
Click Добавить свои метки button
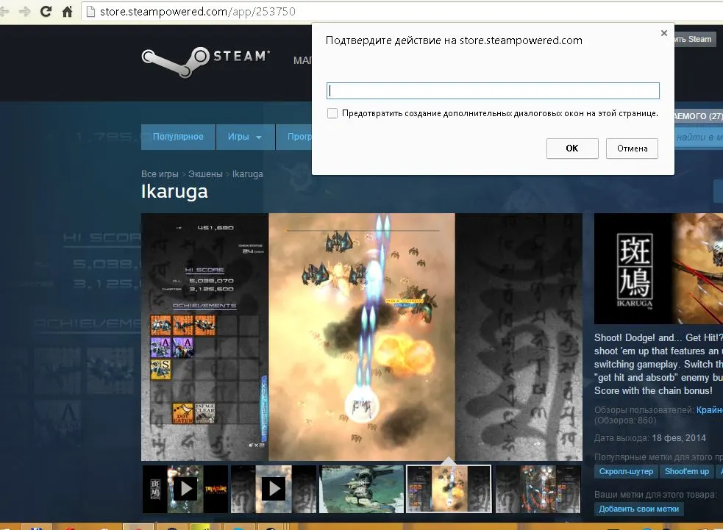638,509
